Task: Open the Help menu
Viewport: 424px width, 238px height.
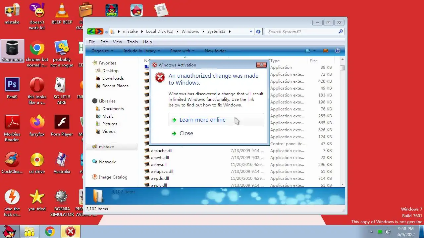Action: (147, 42)
